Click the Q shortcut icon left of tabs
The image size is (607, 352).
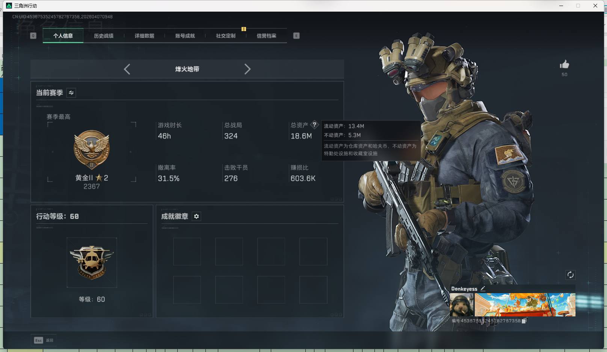click(x=33, y=35)
